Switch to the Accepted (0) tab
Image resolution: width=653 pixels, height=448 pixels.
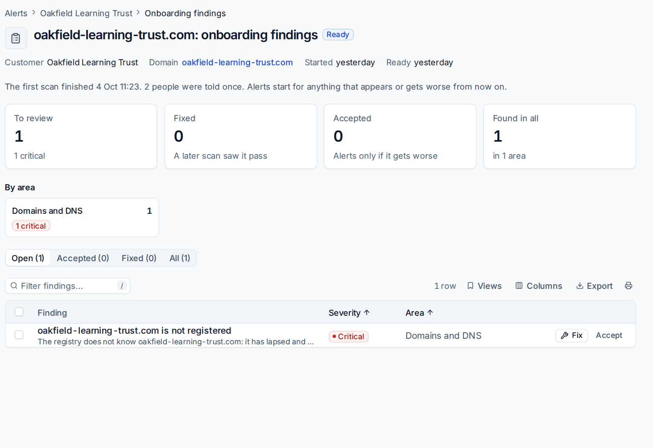[83, 258]
